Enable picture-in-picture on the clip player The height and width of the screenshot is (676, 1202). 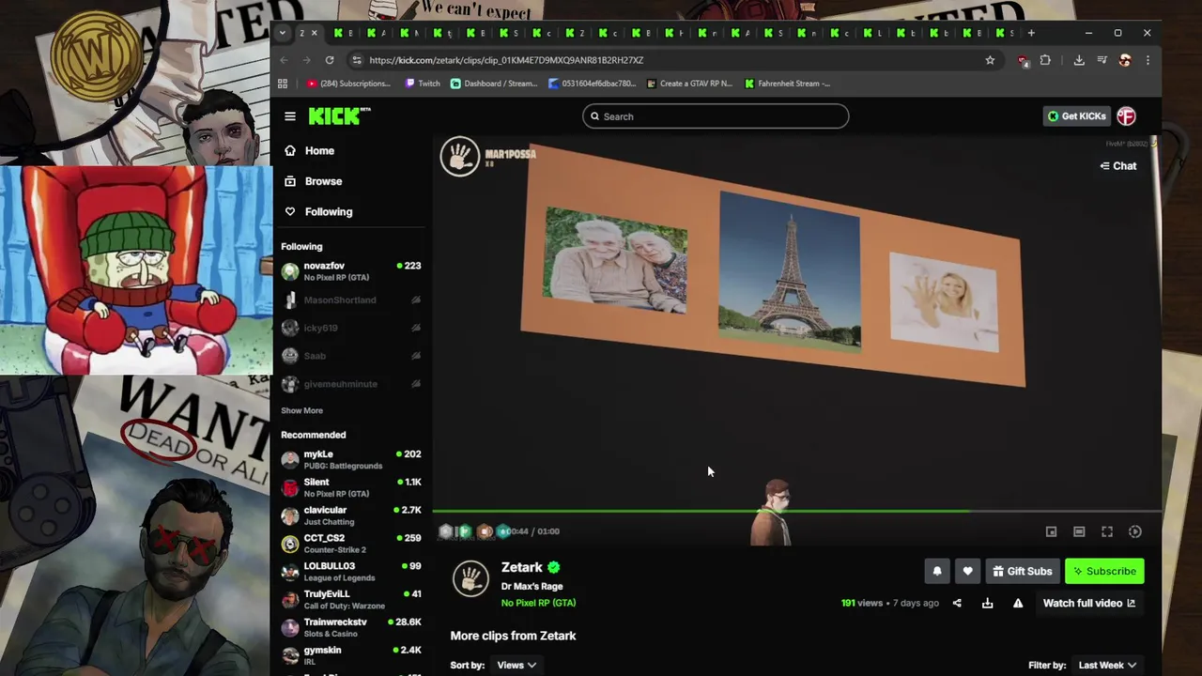pos(1051,531)
